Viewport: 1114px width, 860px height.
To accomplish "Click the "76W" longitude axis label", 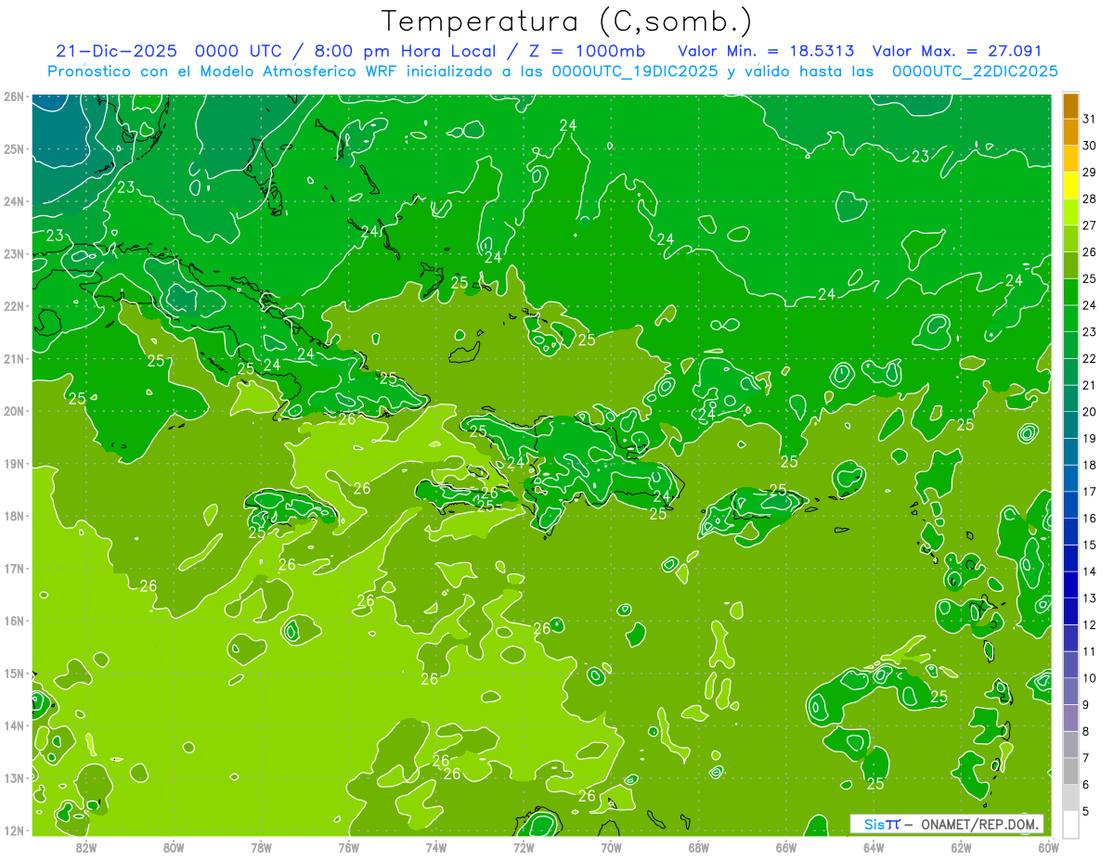I will (349, 847).
